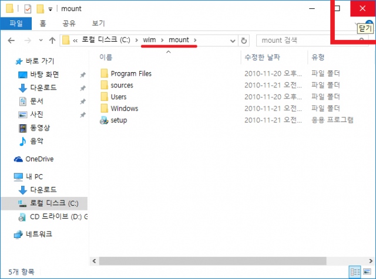Click 응용 프로그램 type cell for setup
This screenshot has width=376, height=279.
point(333,120)
